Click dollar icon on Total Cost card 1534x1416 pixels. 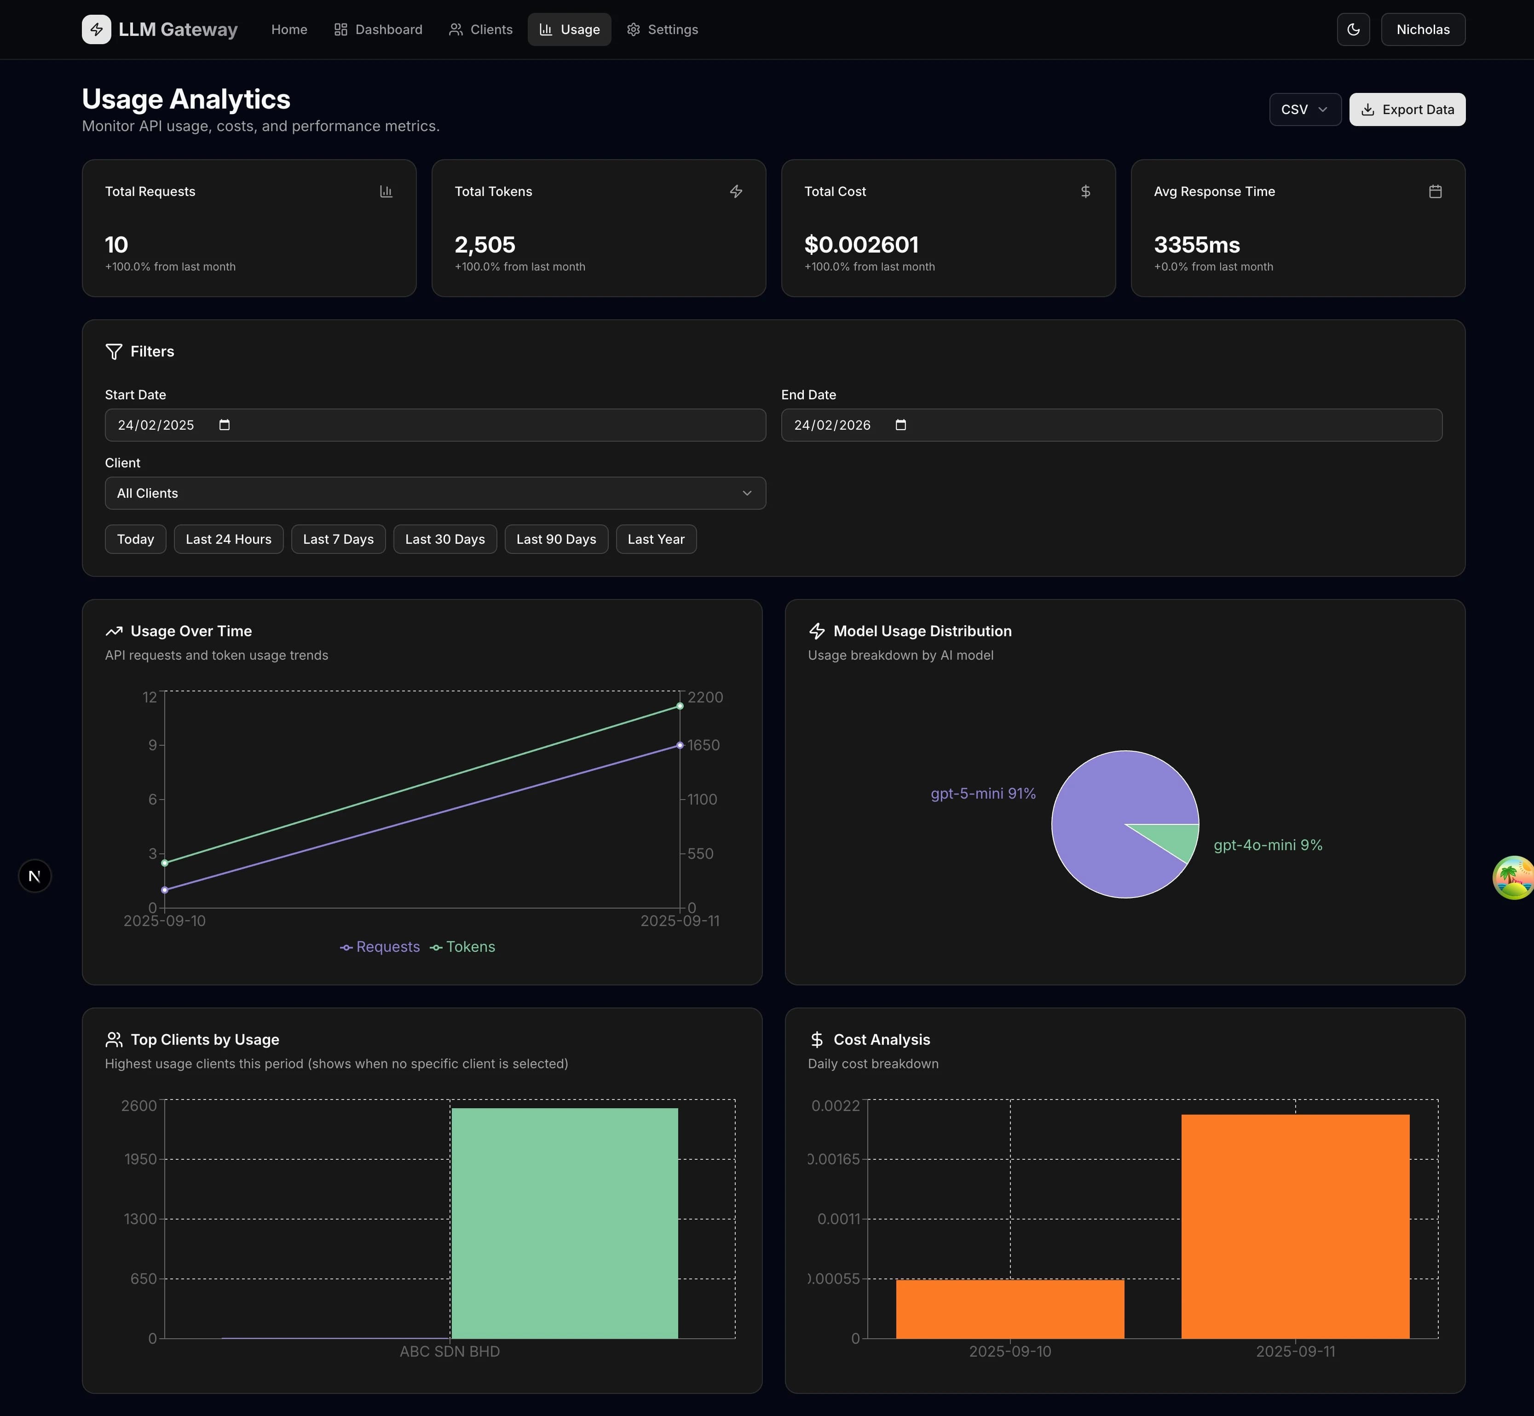point(1085,191)
